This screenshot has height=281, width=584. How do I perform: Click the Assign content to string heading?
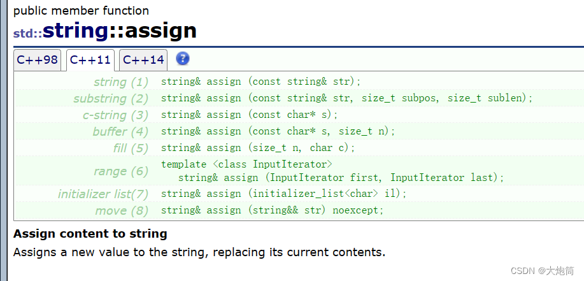(90, 234)
